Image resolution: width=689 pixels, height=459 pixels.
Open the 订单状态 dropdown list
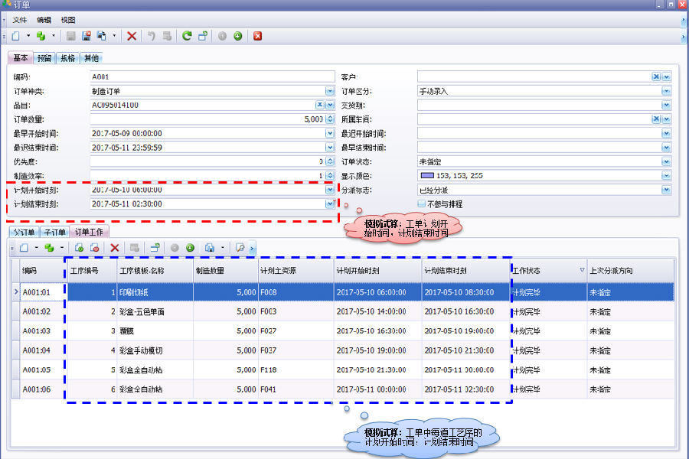[667, 161]
